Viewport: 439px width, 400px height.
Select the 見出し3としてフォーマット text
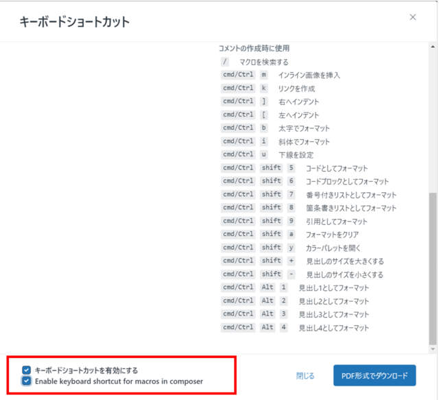click(x=334, y=314)
